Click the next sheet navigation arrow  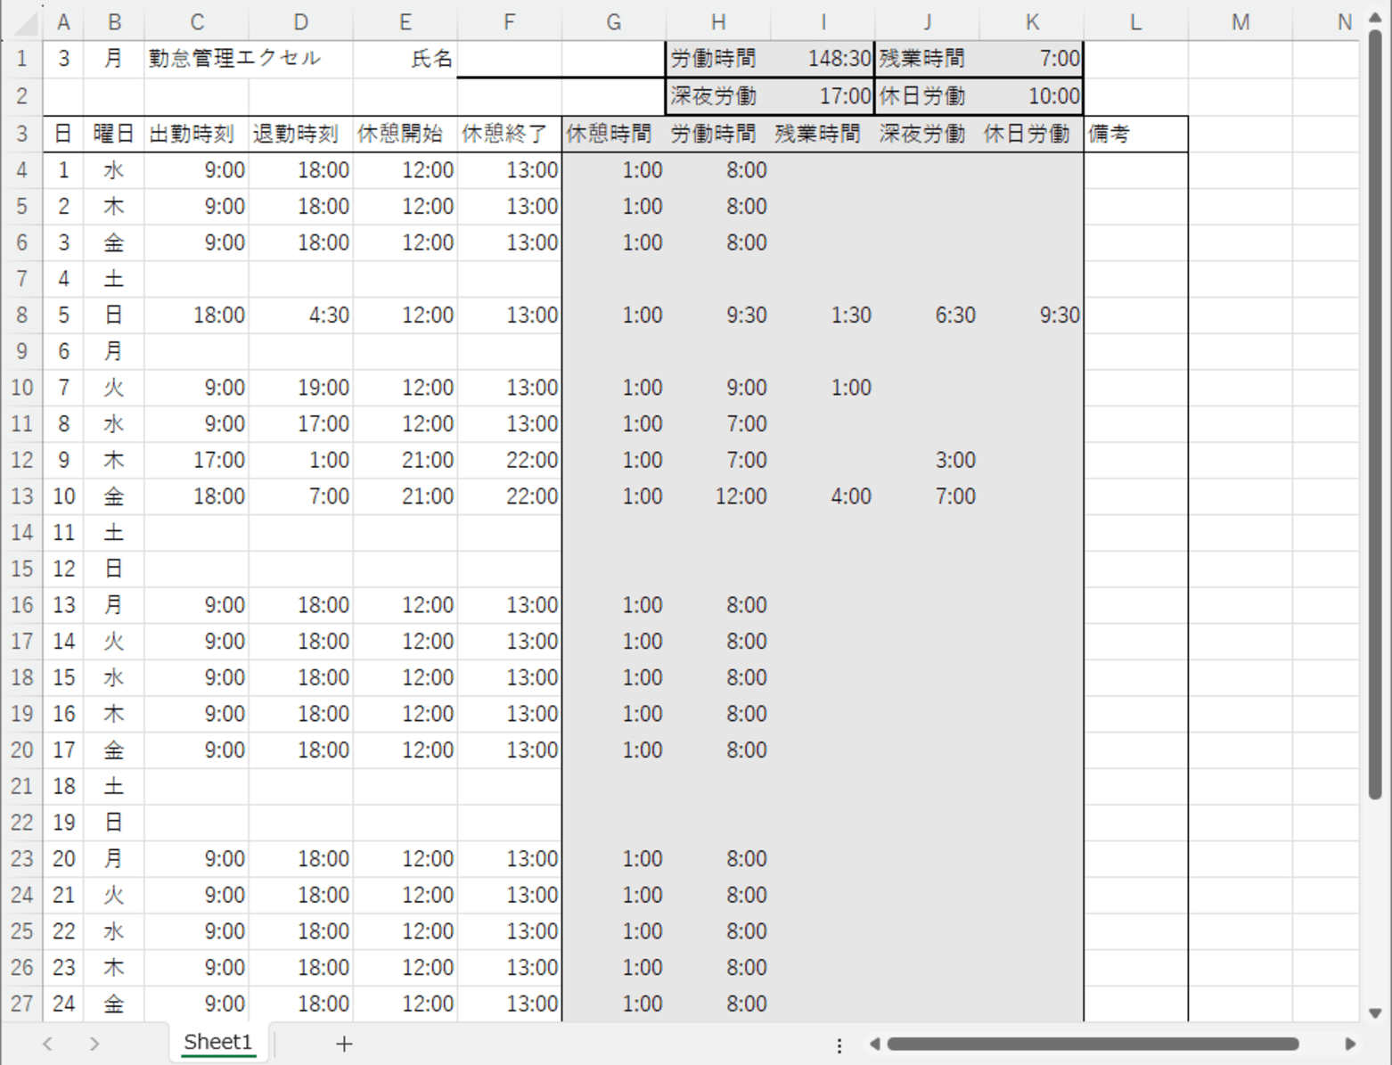click(x=94, y=1043)
